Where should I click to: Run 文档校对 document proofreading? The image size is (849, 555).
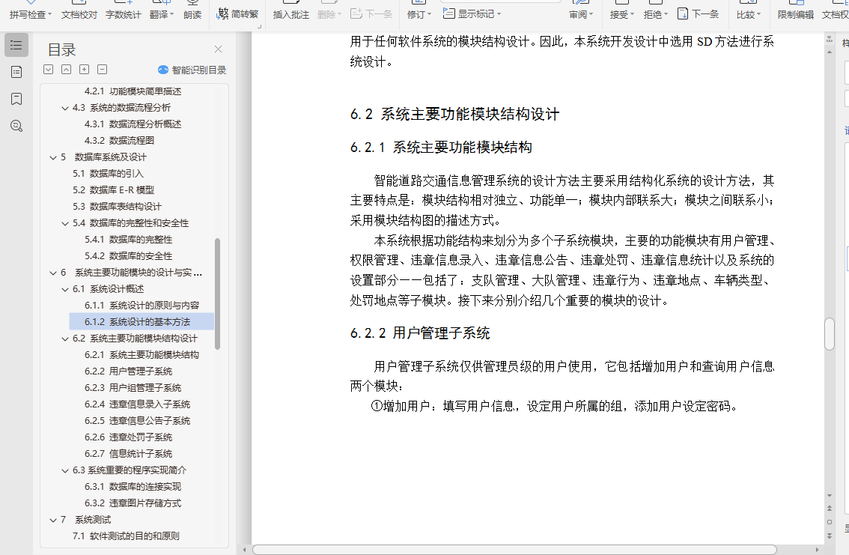(x=79, y=15)
